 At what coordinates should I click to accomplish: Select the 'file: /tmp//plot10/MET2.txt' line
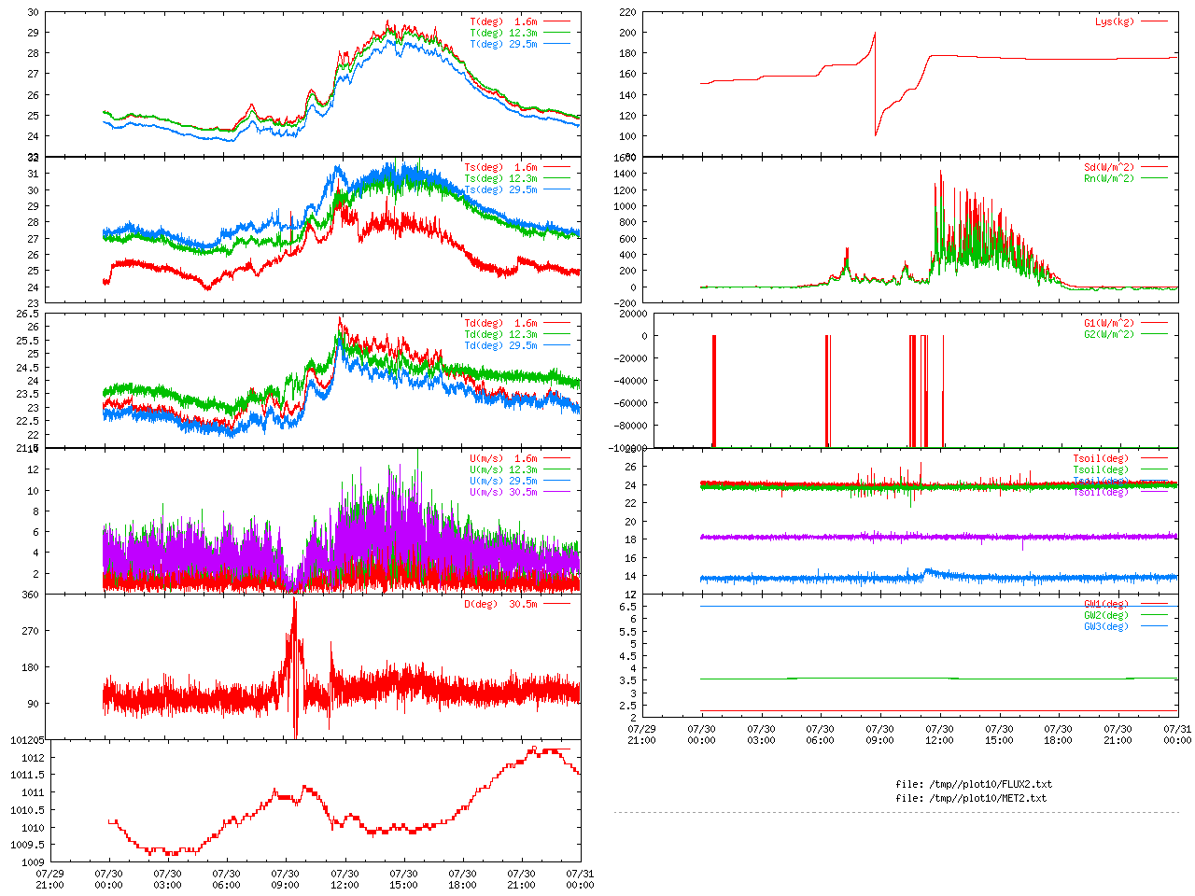coord(971,799)
